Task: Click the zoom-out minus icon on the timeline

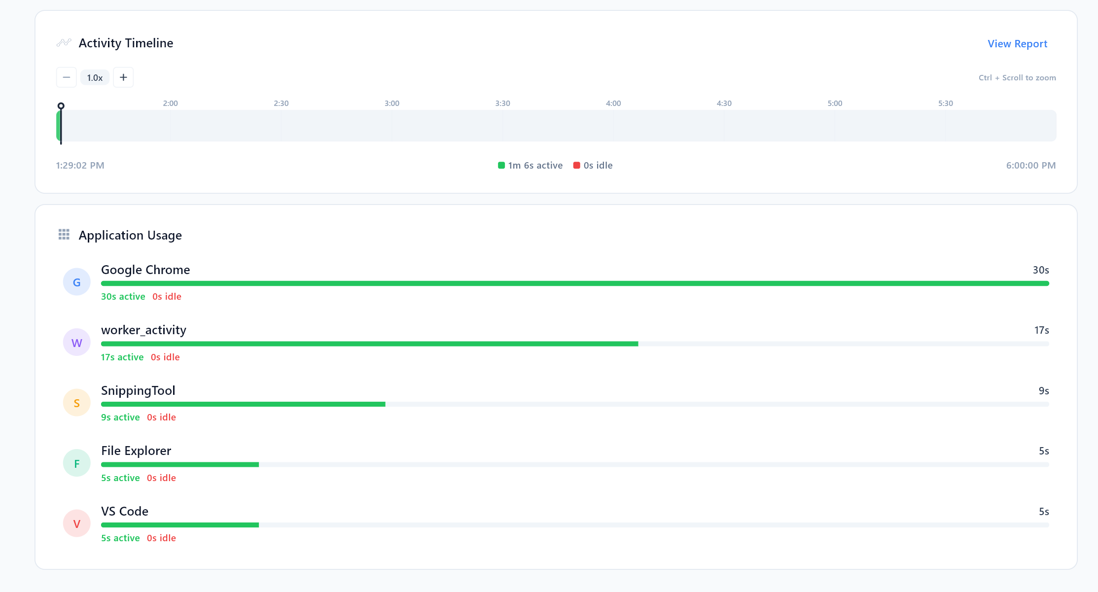Action: [x=66, y=77]
